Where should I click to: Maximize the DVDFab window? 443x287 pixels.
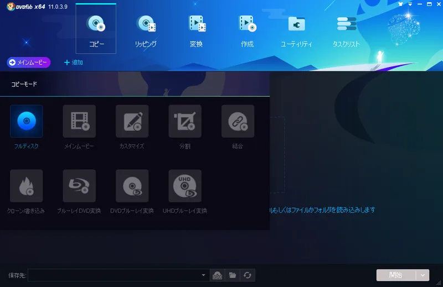[429, 4]
